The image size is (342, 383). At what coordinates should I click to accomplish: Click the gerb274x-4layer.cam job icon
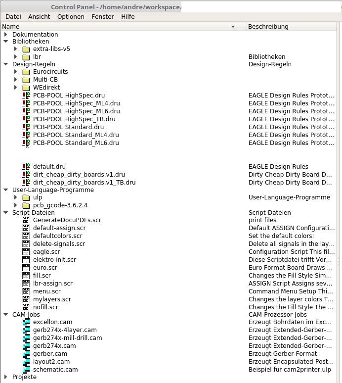tap(26, 330)
